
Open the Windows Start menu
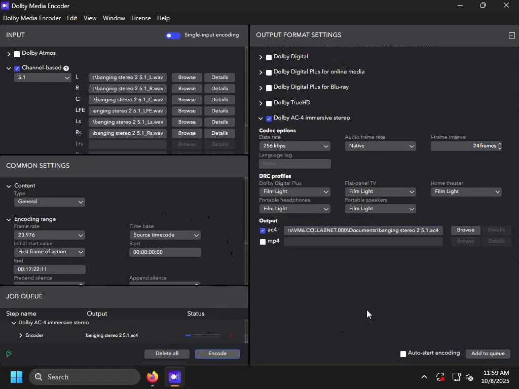click(x=16, y=377)
